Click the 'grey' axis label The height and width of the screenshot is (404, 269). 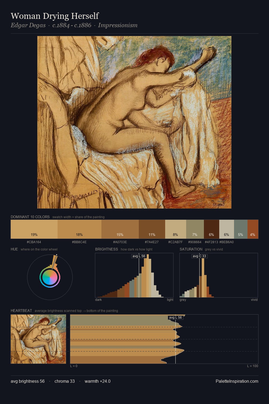point(183,300)
